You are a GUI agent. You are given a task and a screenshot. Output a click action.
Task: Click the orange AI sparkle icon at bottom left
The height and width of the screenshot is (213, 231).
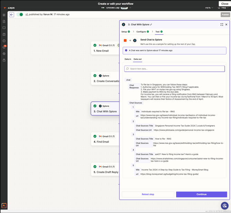4,205
